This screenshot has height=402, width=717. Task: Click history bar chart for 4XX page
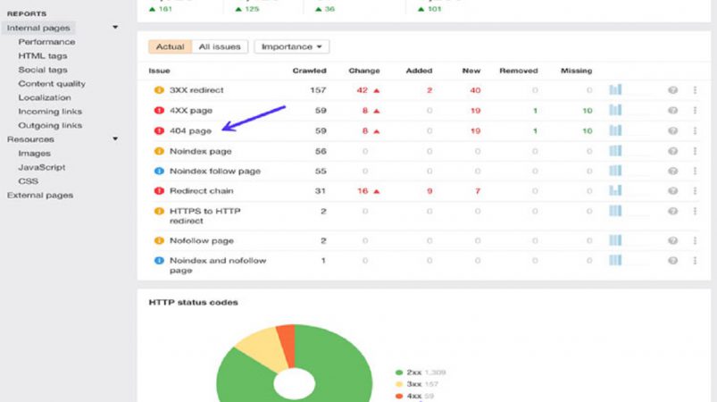tap(615, 110)
